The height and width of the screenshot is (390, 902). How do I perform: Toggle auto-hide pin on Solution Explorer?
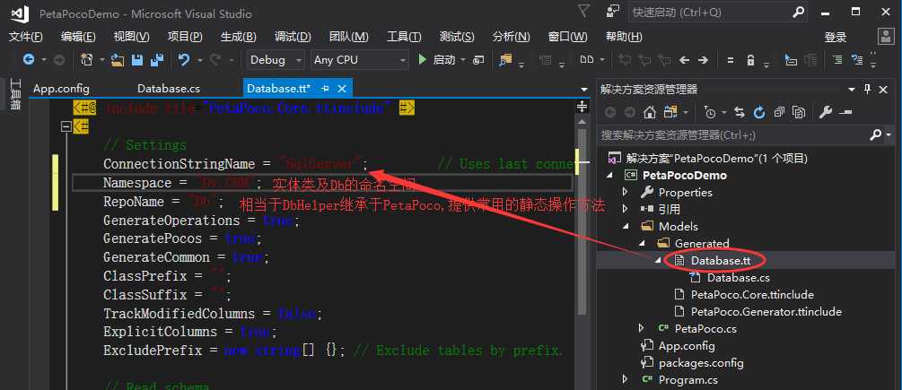pos(868,89)
